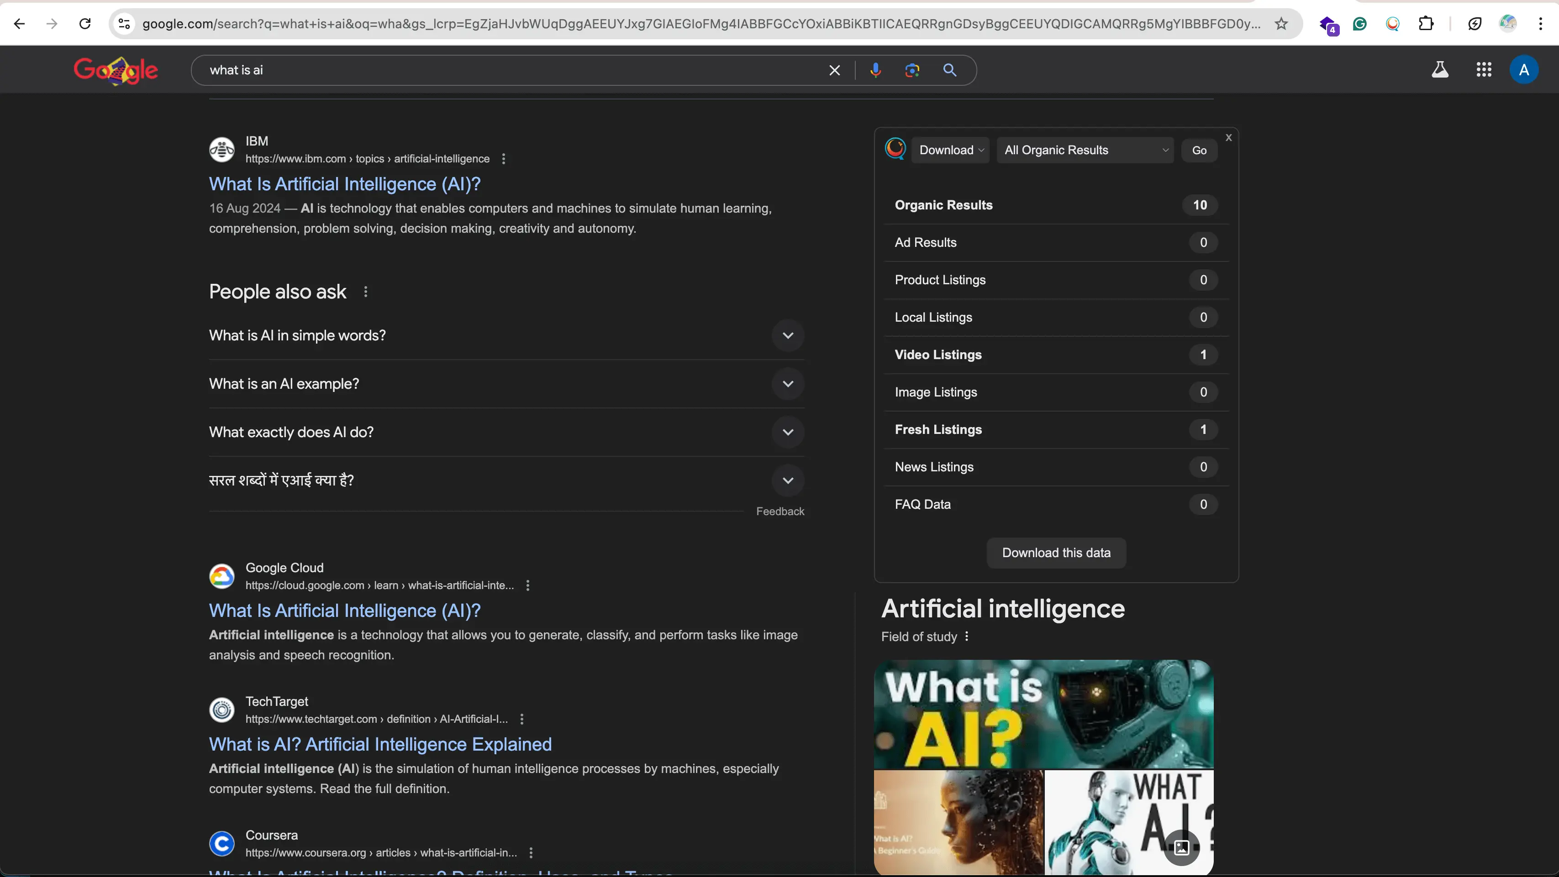Bookmark this page with star icon
The height and width of the screenshot is (877, 1559).
[x=1281, y=24]
